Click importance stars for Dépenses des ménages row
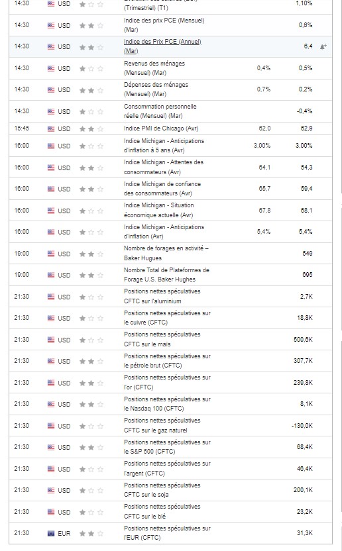The image size is (342, 551). pos(91,90)
